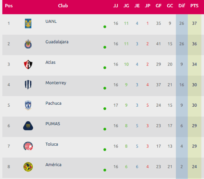The image size is (204, 179).
Task: Click the PUMAS dark blue crest
Action: coord(28,126)
